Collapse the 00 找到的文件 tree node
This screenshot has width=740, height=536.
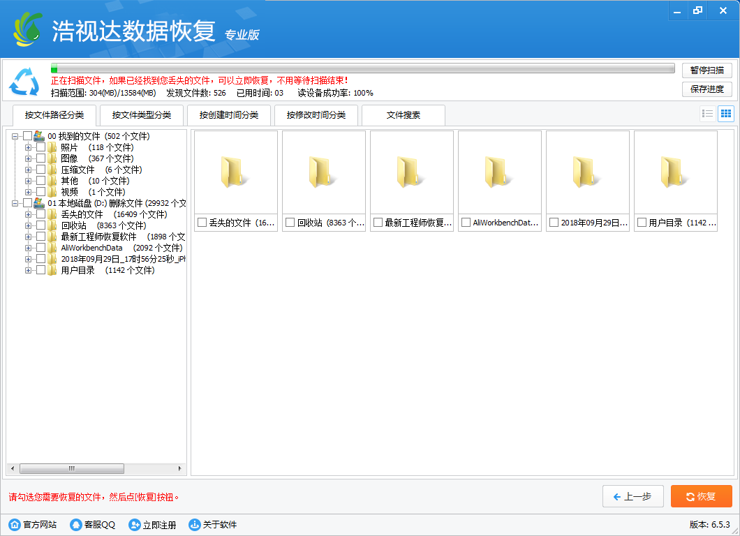(x=15, y=136)
